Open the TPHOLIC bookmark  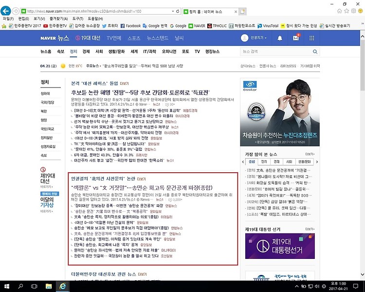(x=217, y=26)
